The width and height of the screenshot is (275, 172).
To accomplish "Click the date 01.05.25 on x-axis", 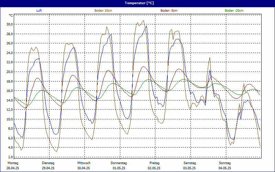I will coord(119,168).
